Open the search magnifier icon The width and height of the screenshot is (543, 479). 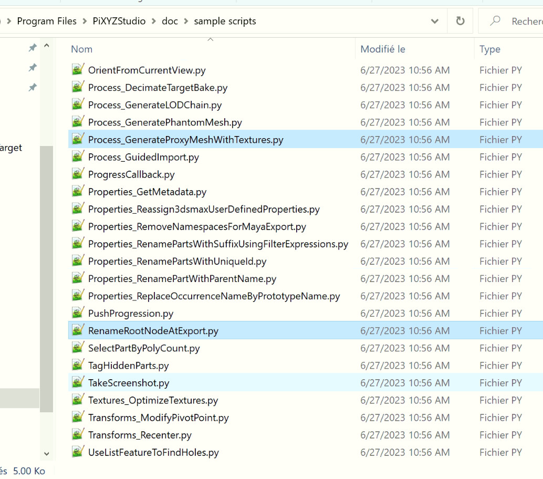point(495,21)
